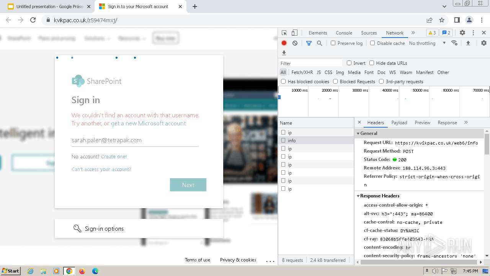This screenshot has width=490, height=276.
Task: Bookmark this page star icon
Action: click(442, 20)
